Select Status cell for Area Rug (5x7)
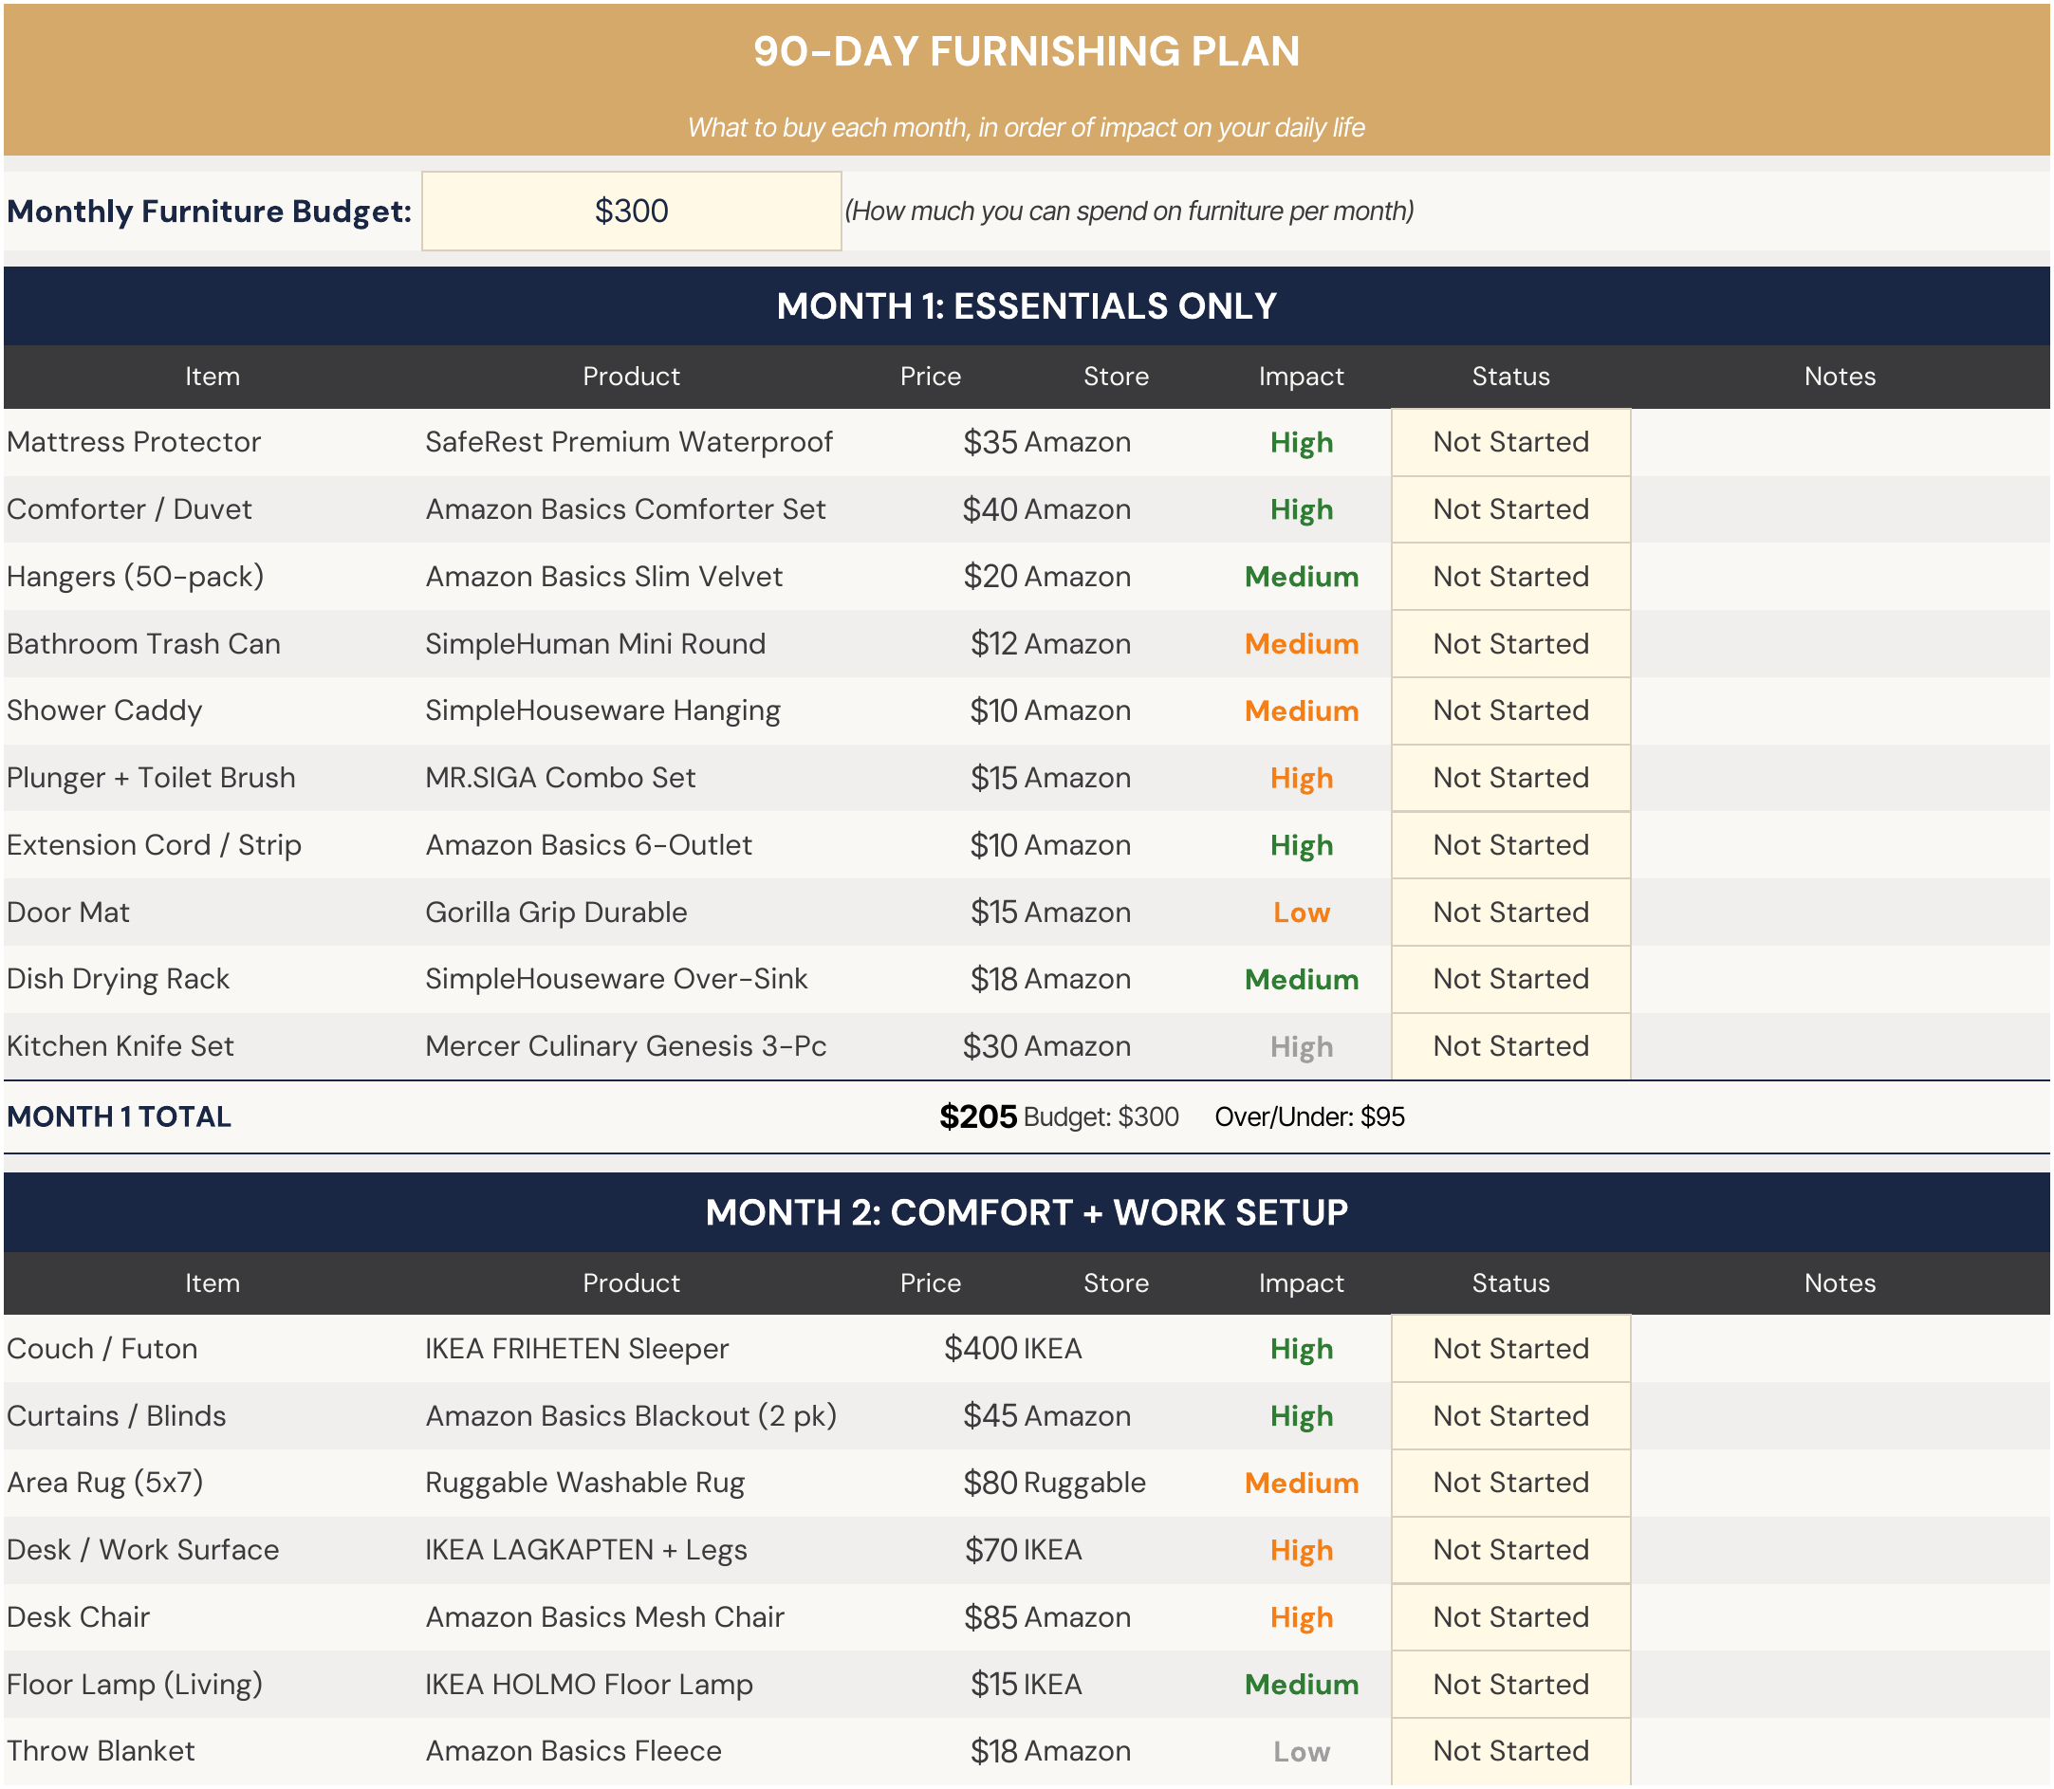 [x=1510, y=1483]
